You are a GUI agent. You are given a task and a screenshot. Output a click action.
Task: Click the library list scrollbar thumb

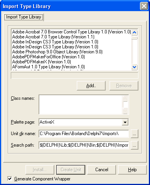pyautogui.click(x=135, y=38)
